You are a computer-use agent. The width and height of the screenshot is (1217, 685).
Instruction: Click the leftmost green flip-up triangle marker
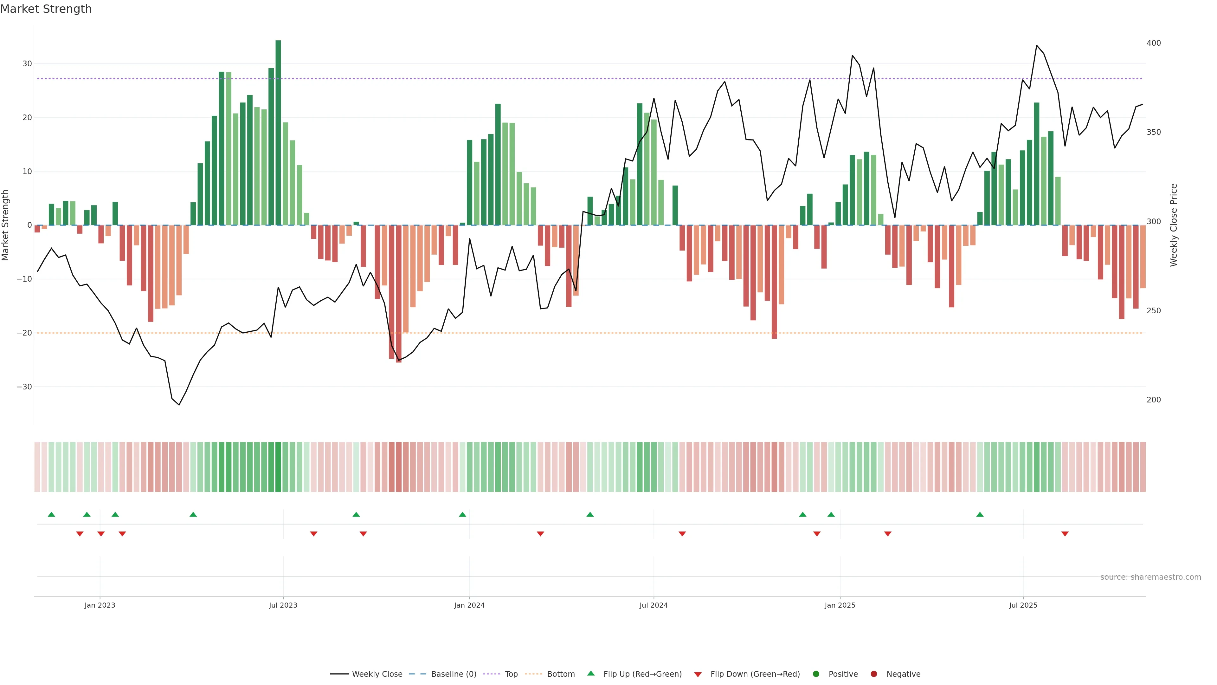51,514
